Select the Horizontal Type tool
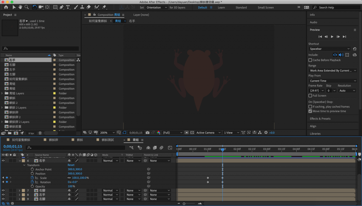 click(68, 7)
